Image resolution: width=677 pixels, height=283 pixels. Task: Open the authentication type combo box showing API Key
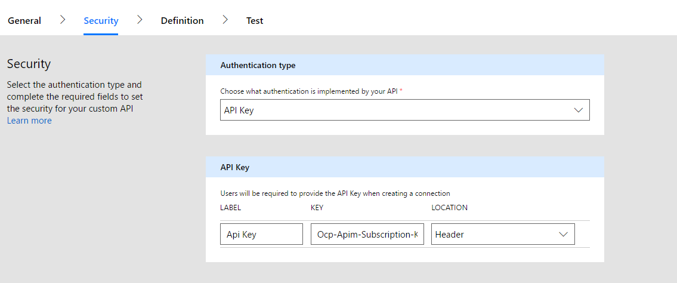394,110
